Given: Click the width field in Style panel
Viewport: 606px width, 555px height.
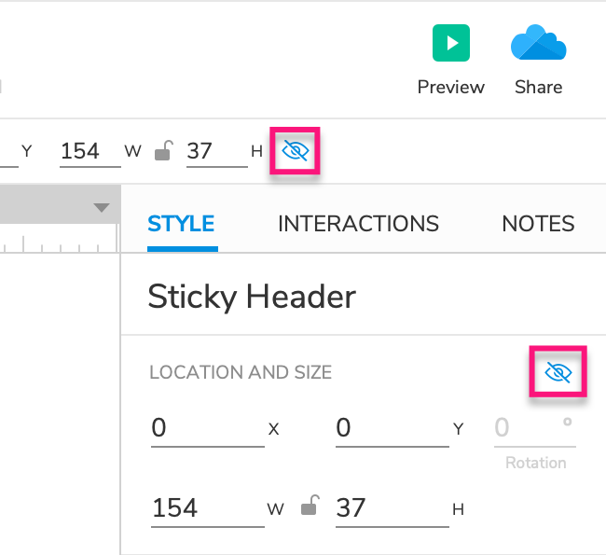Looking at the screenshot, I should click(x=206, y=507).
